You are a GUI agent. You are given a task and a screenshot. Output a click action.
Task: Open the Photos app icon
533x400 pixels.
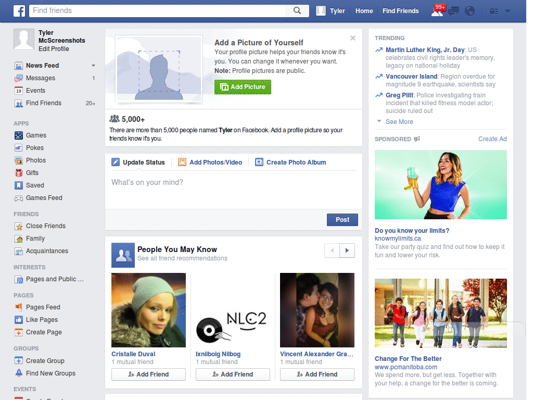[19, 160]
